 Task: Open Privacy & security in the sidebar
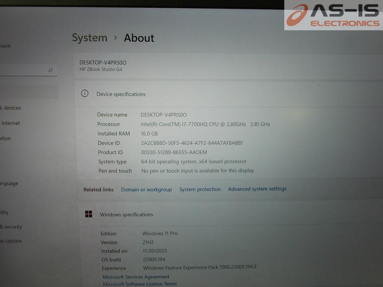(12, 227)
